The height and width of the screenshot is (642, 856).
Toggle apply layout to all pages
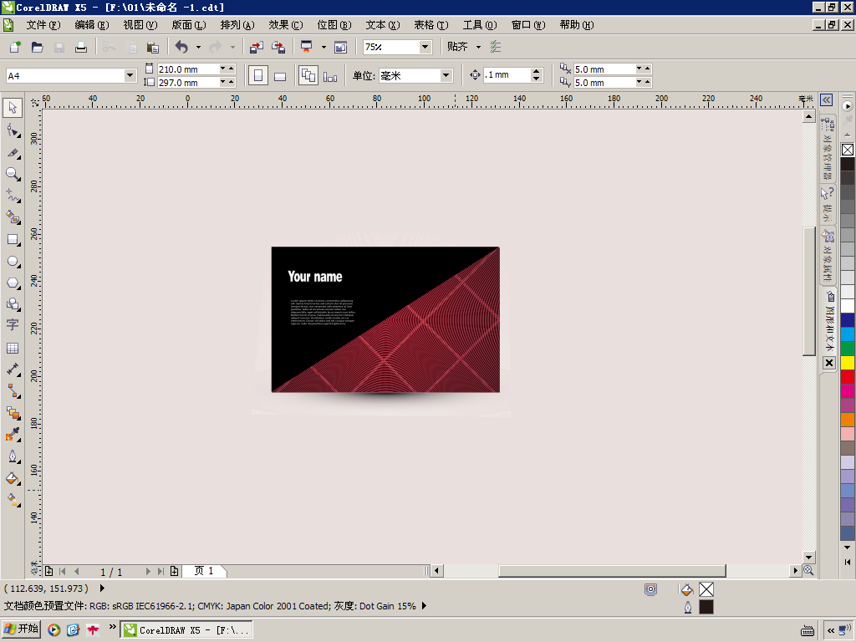308,75
